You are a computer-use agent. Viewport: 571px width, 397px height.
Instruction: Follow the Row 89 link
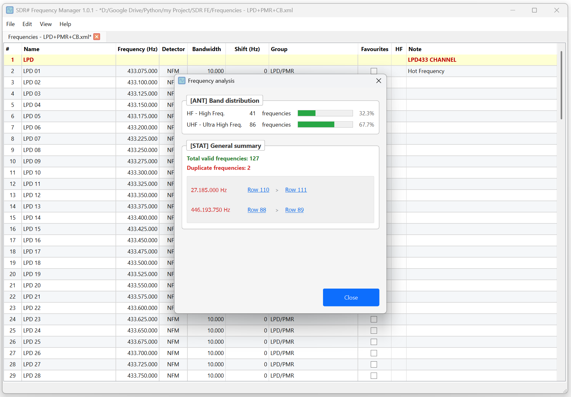(294, 210)
